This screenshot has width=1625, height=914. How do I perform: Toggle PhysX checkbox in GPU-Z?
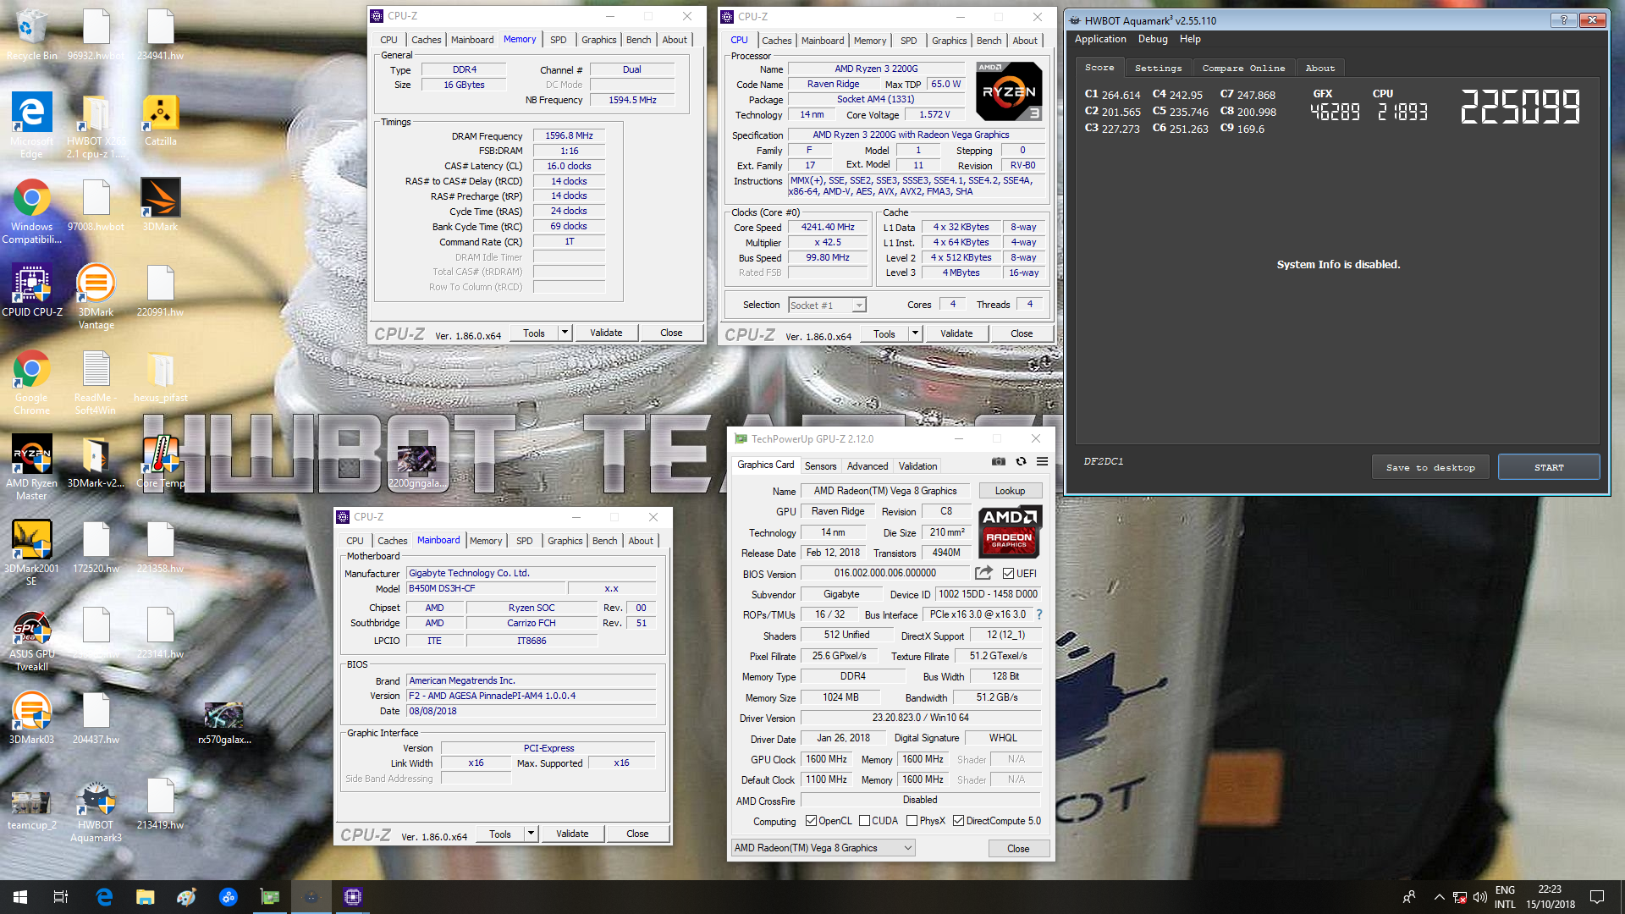pyautogui.click(x=912, y=821)
